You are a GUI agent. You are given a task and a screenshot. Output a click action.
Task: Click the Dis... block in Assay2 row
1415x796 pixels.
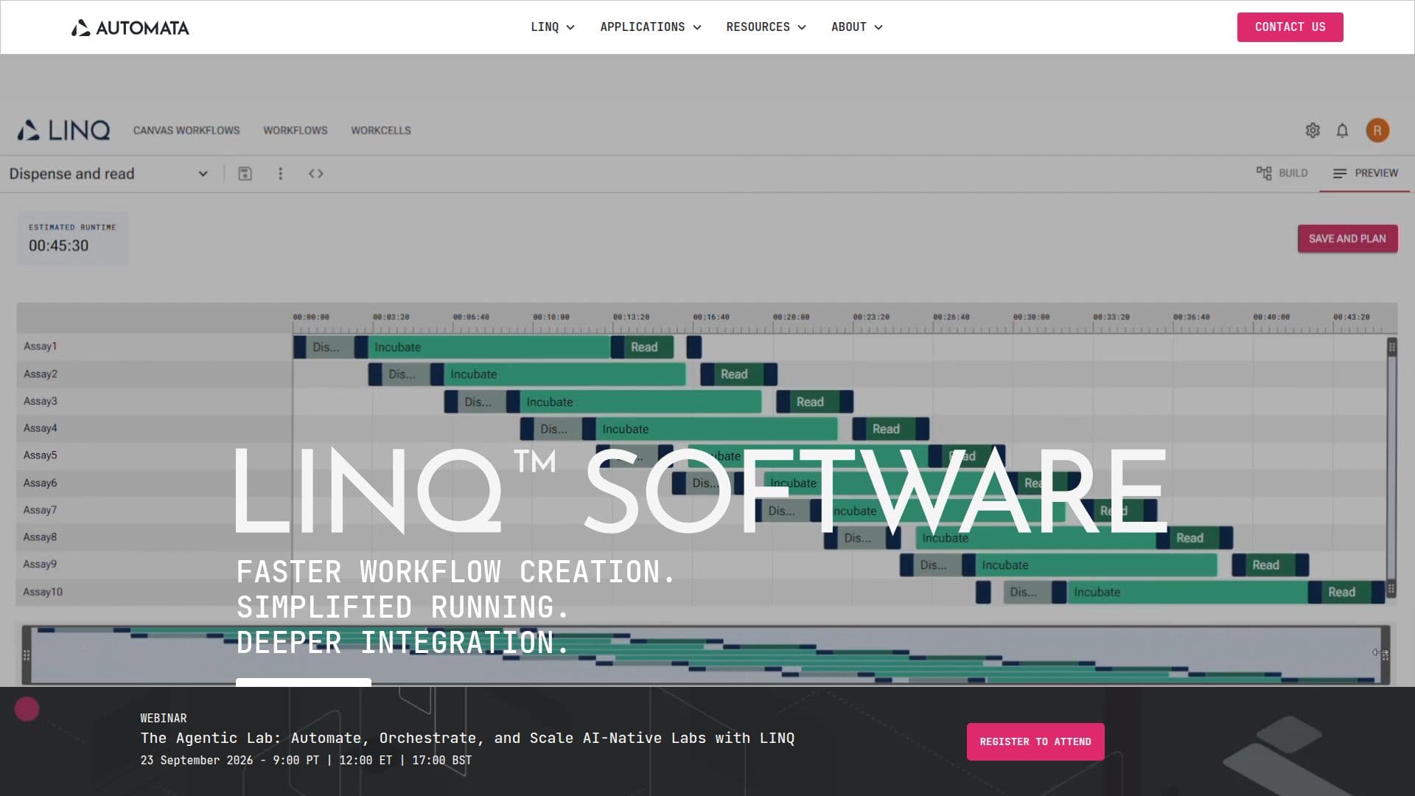[x=405, y=374]
